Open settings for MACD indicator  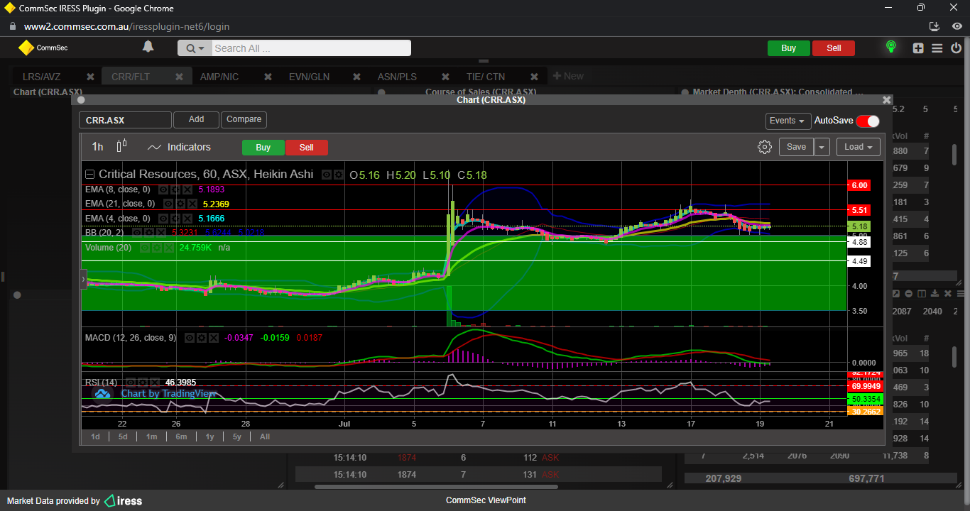click(x=202, y=338)
